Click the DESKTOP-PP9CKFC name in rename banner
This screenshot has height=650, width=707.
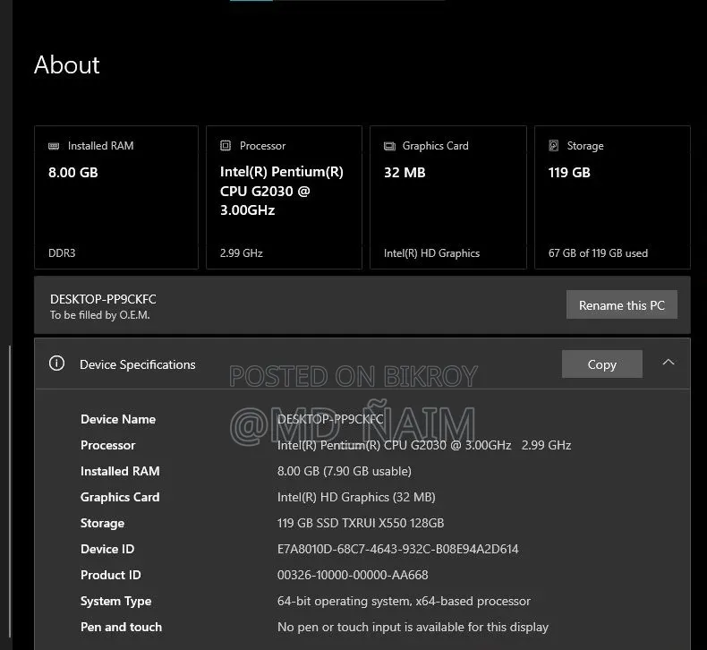point(103,299)
